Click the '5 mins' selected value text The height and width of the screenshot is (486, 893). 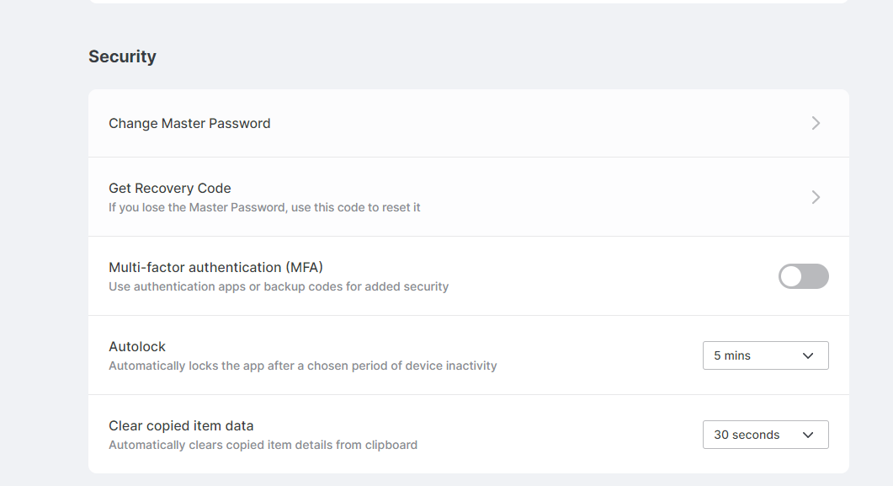(x=732, y=355)
